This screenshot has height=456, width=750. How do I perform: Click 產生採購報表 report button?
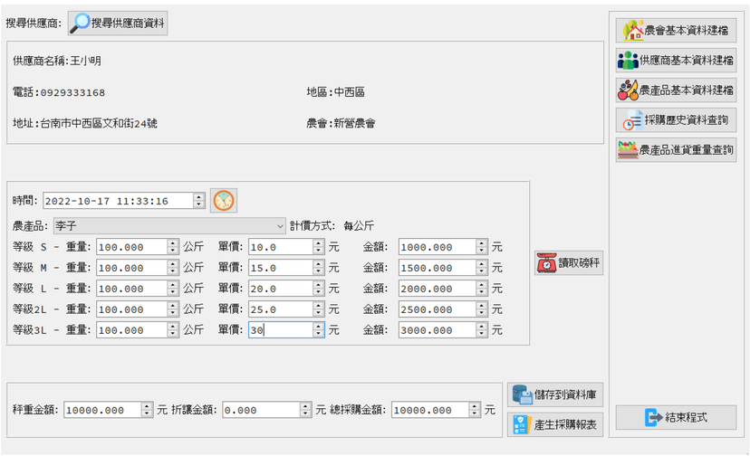click(x=555, y=424)
